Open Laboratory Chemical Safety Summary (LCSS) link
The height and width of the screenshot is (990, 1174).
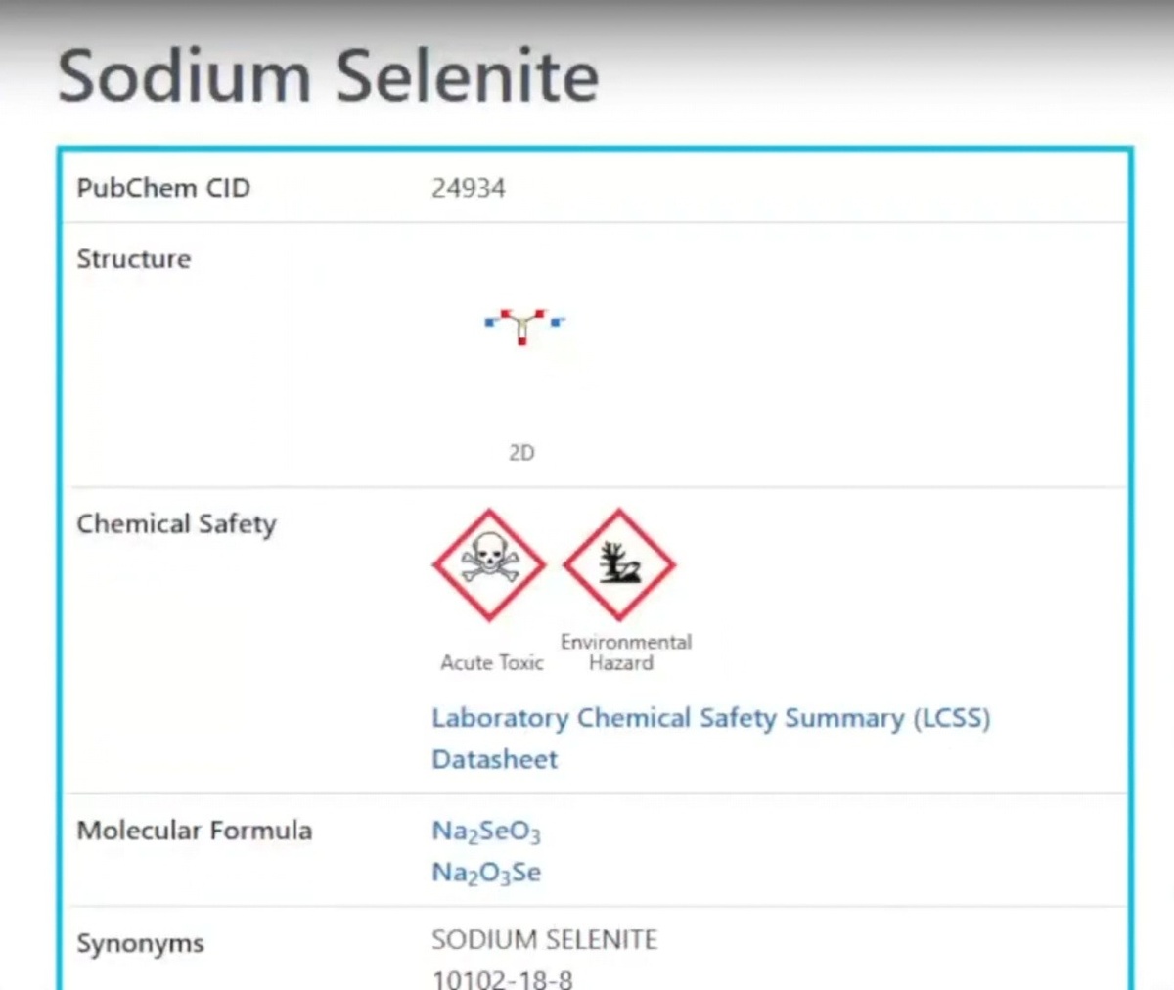tap(710, 718)
